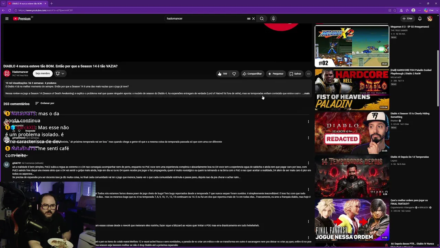440x248 pixels.
Task: Open the Diablo Season REDACTED thumbnail
Action: (352, 133)
